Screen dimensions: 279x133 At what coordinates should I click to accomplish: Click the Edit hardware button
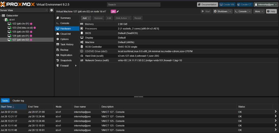[x=109, y=18]
